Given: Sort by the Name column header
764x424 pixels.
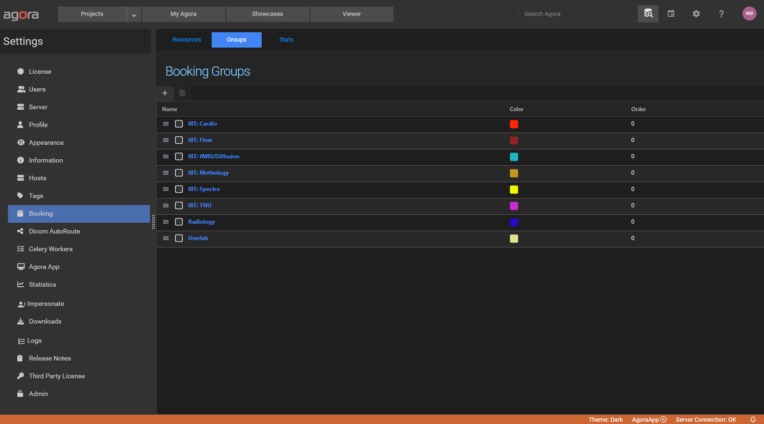Looking at the screenshot, I should tap(170, 109).
